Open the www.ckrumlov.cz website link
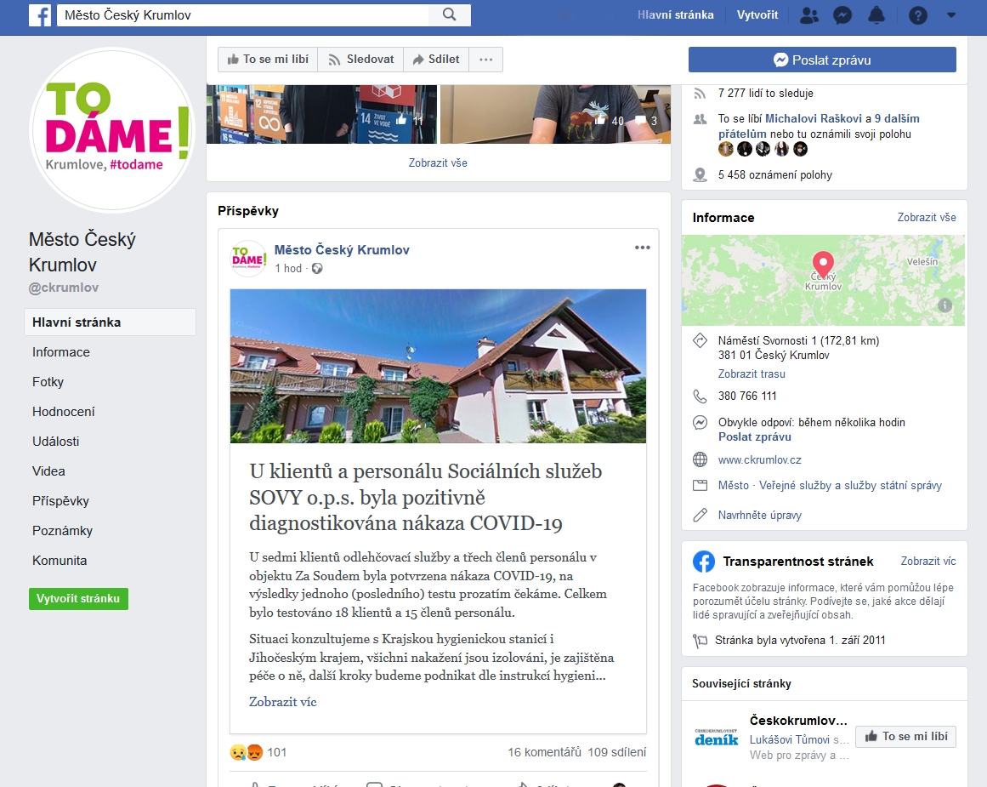 click(760, 460)
